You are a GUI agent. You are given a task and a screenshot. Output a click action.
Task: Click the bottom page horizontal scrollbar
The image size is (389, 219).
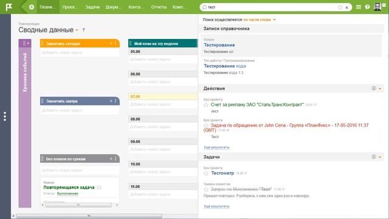click(89, 216)
